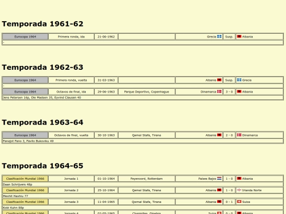Click the scorer 'Daan Schrijvers 48p'
286x214 pixels.
coord(17,184)
